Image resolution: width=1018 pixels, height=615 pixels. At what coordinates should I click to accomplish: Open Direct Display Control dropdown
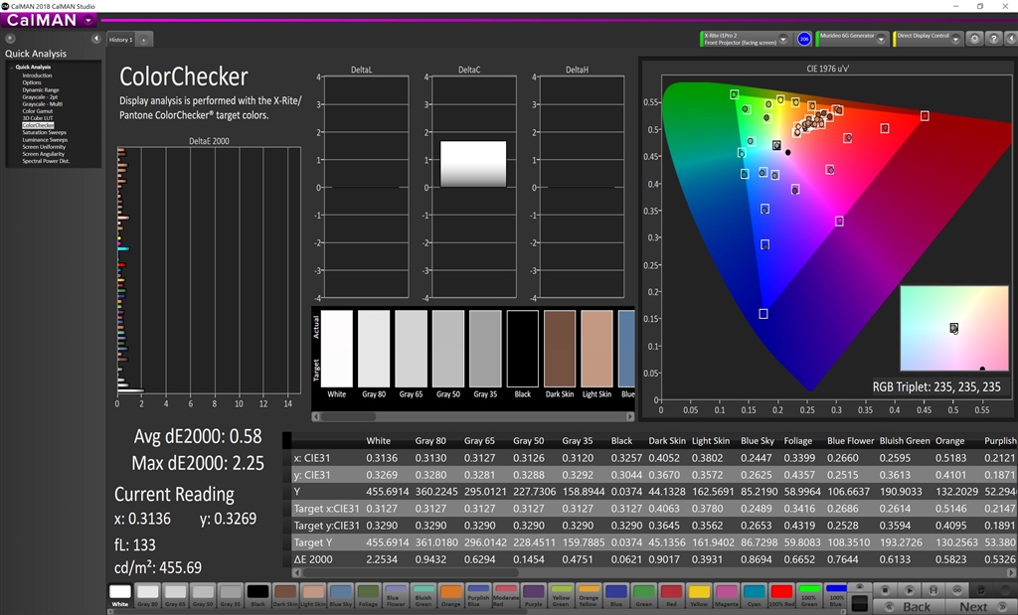[x=955, y=39]
